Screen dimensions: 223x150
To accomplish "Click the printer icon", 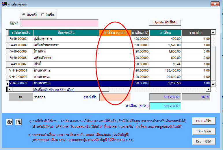I will pyautogui.click(x=10, y=122).
